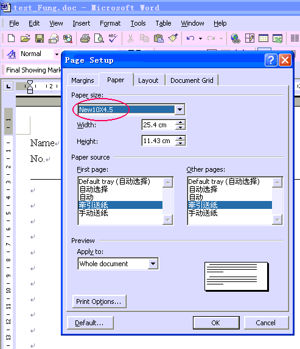Save the document with the floppy disk icon
This screenshot has height=349, width=300.
pos(40,38)
